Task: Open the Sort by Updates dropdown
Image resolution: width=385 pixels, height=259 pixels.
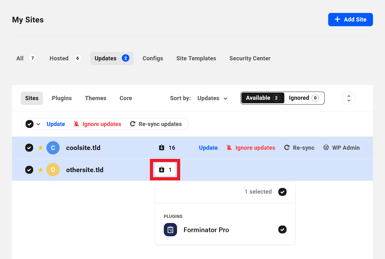Action: coord(212,98)
